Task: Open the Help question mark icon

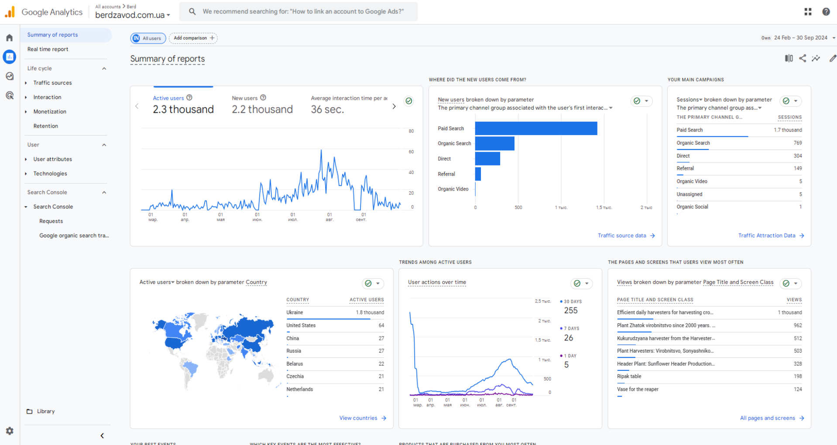Action: [826, 12]
